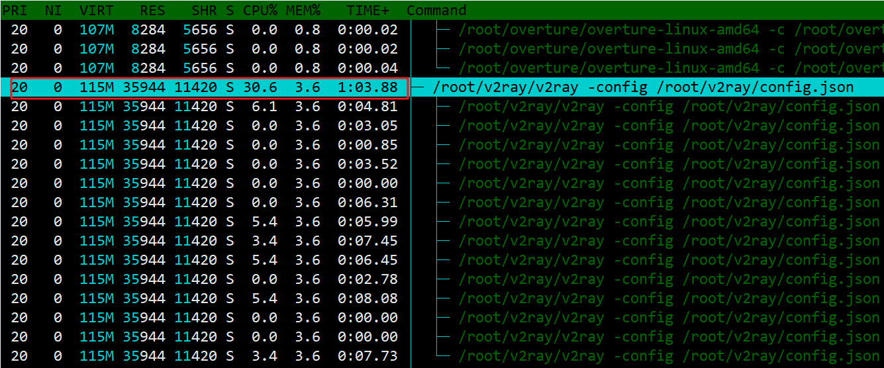Click the S state column header
This screenshot has width=884, height=368.
(x=230, y=11)
